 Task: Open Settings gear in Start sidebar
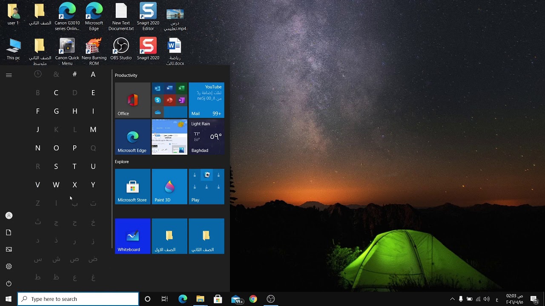pyautogui.click(x=9, y=266)
